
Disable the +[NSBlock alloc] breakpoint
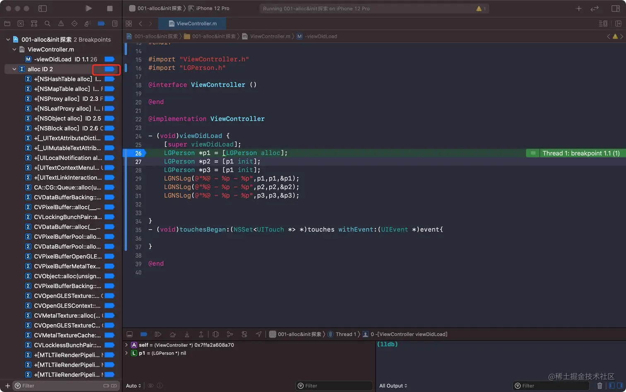[109, 128]
